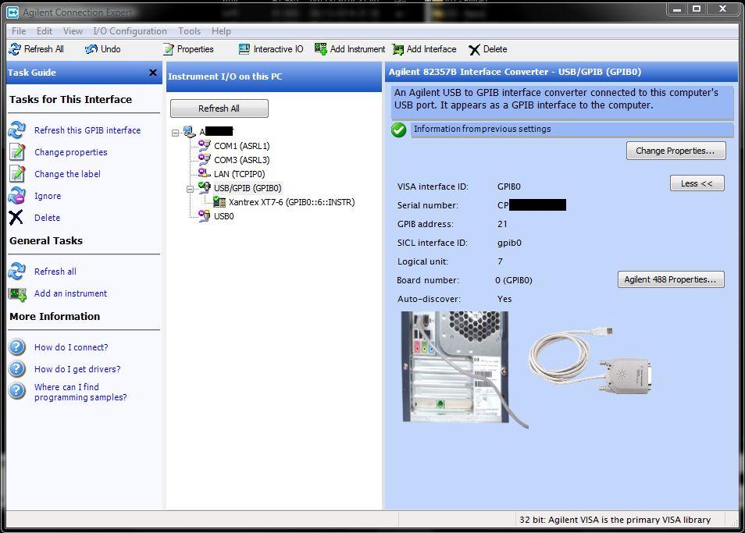Viewport: 745px width, 533px height.
Task: Collapse the USB/GPIB (GPIB0) tree node
Action: click(x=190, y=189)
